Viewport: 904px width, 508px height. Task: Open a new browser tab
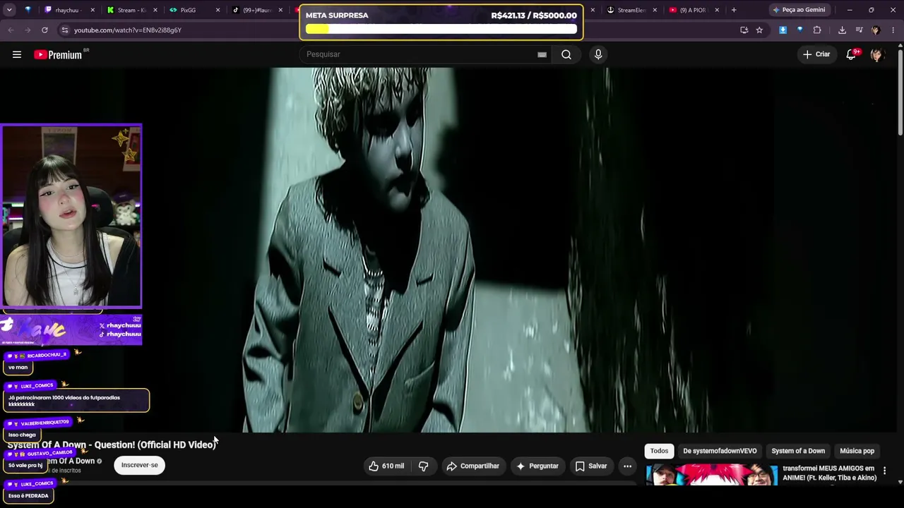click(x=734, y=10)
